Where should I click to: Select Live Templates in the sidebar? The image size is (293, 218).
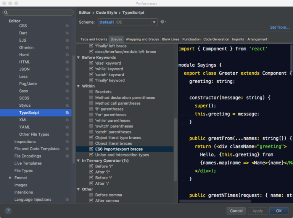[28, 163]
